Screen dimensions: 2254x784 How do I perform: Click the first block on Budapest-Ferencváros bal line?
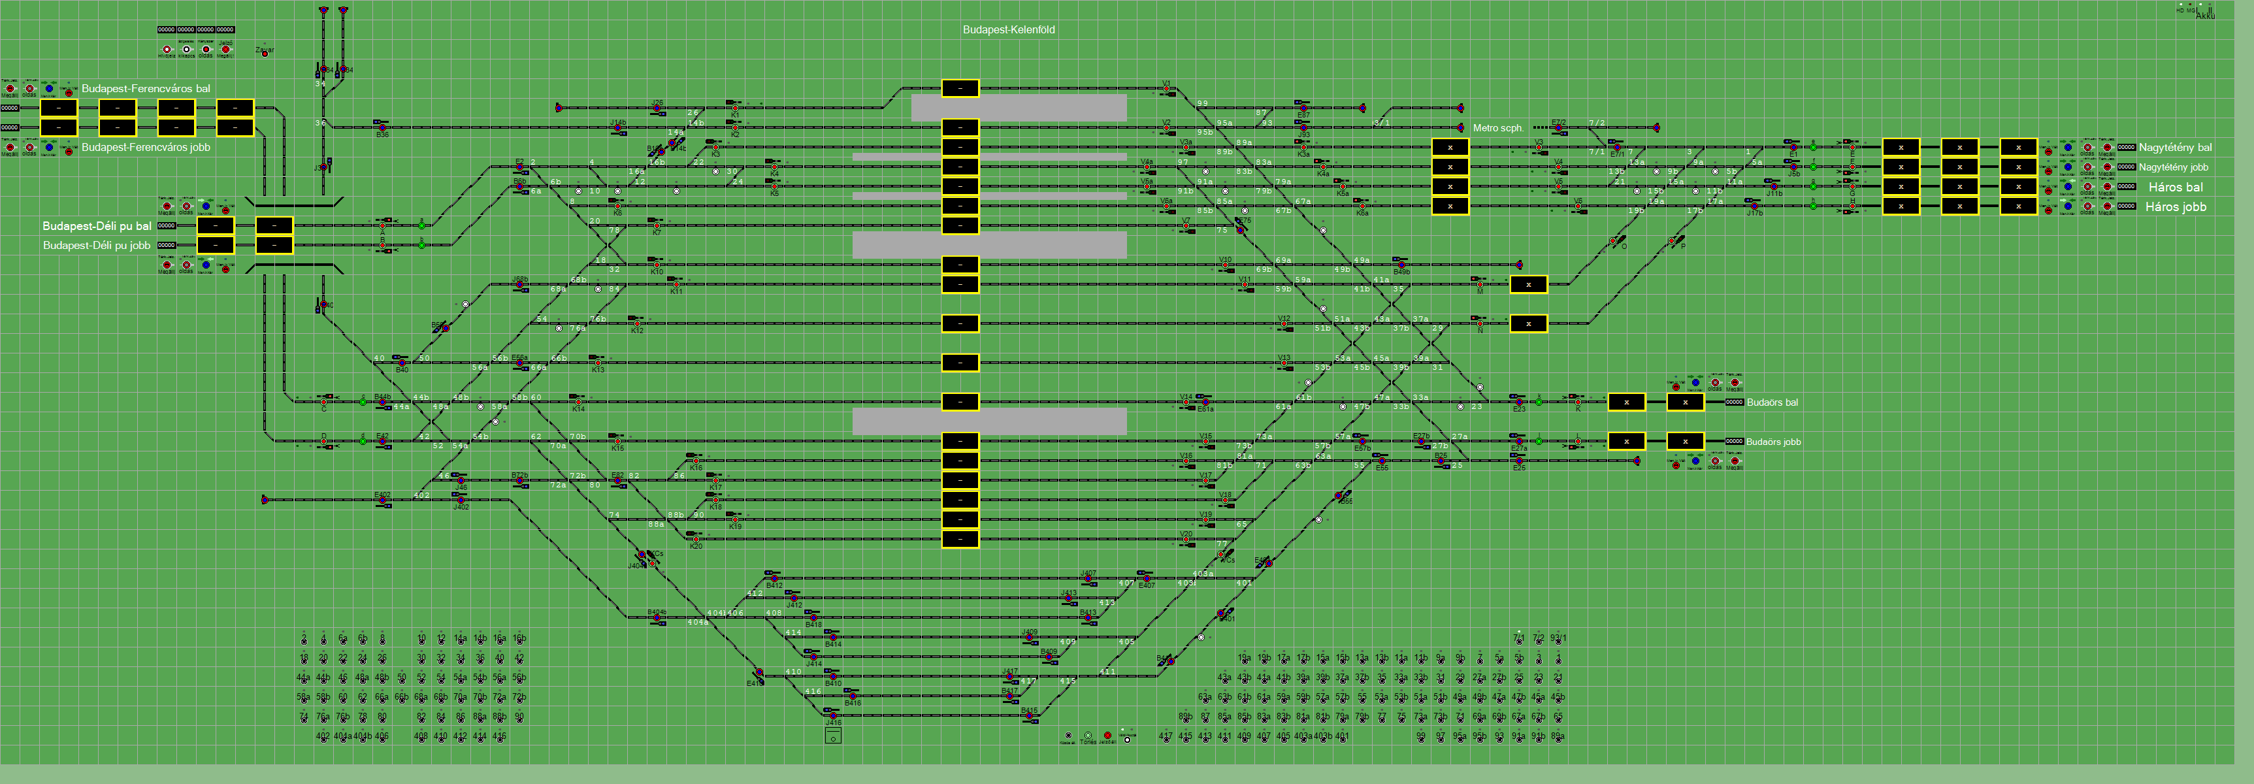(59, 108)
